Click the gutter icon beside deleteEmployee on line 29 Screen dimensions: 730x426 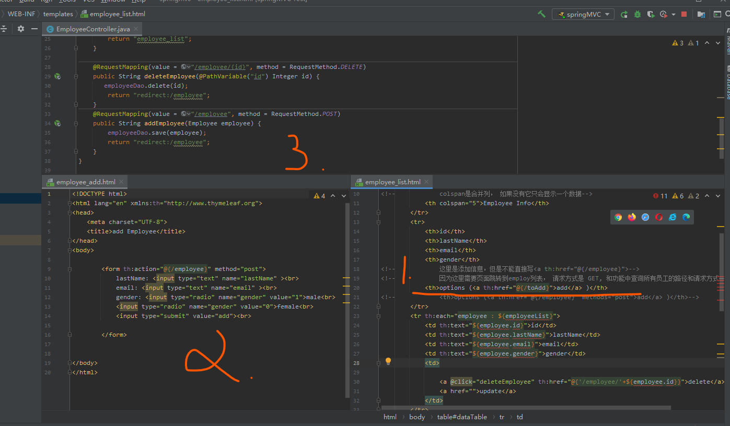click(58, 76)
